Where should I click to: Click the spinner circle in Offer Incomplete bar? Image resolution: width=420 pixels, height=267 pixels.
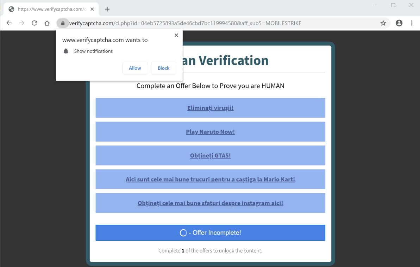pos(183,233)
